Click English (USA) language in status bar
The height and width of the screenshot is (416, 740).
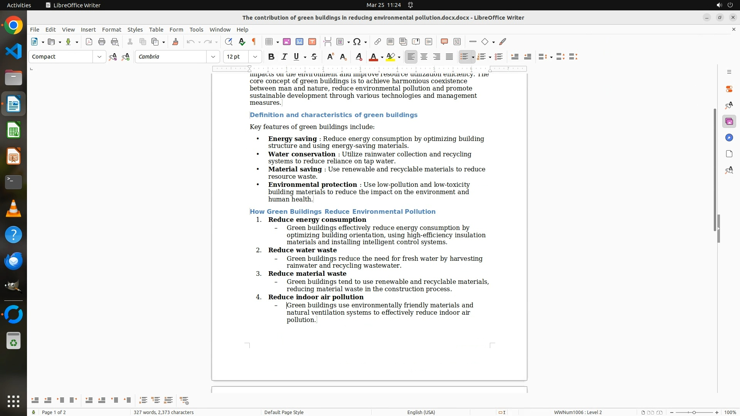pyautogui.click(x=421, y=412)
